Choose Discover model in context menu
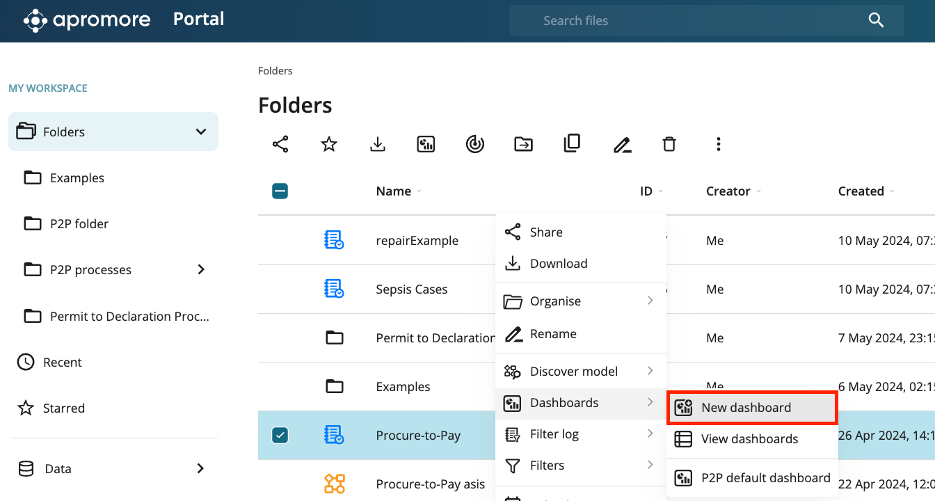The width and height of the screenshot is (935, 501). 573,372
